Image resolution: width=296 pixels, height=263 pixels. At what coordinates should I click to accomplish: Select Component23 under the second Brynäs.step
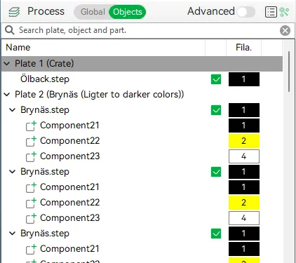tap(70, 218)
